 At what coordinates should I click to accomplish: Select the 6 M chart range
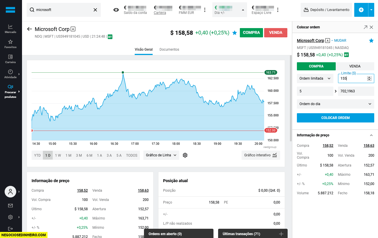[x=89, y=155]
